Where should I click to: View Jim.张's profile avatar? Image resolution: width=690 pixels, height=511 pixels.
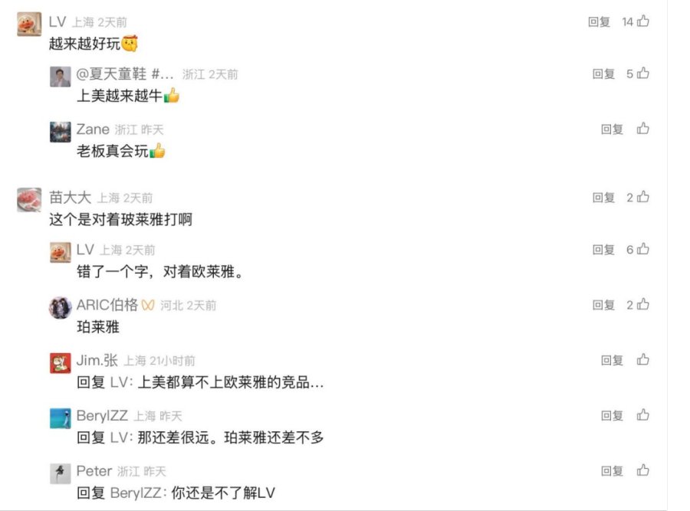tap(61, 363)
